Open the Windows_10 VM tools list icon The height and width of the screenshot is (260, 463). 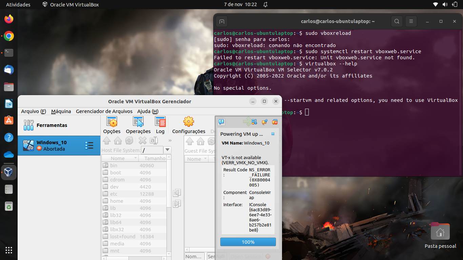click(89, 146)
